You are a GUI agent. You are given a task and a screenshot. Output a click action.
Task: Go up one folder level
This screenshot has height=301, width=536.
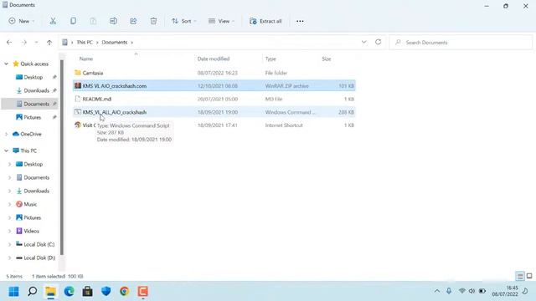[49, 43]
